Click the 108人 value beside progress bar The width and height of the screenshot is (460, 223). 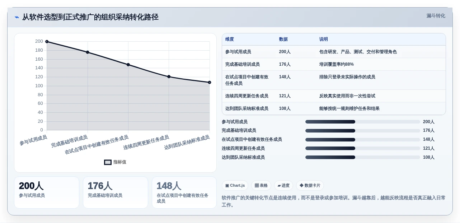click(429, 157)
